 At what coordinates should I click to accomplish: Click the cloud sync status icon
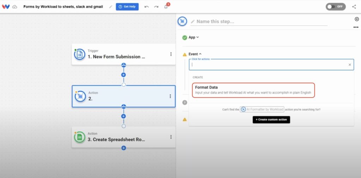tap(15, 7)
